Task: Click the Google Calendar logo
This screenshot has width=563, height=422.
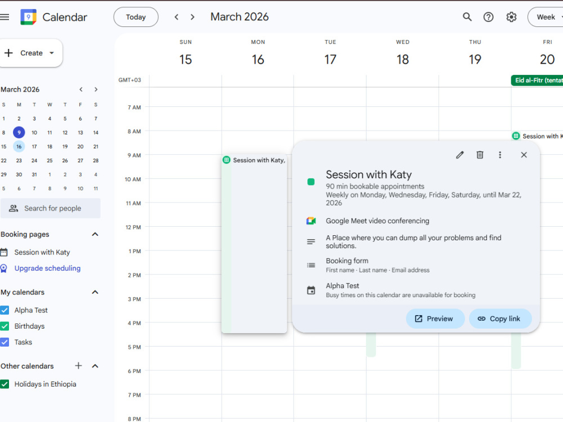Action: click(x=28, y=17)
